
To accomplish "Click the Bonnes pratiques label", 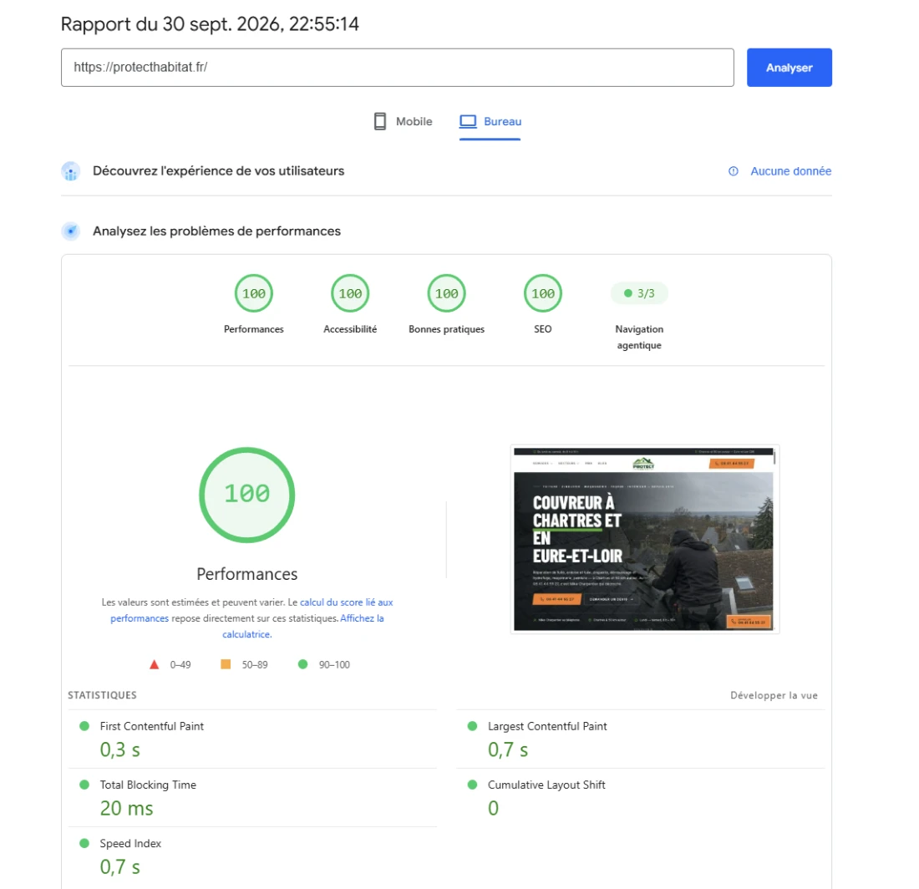I will [447, 329].
